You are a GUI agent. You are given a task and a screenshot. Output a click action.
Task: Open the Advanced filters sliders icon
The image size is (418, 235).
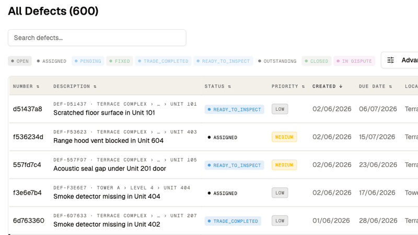point(390,60)
